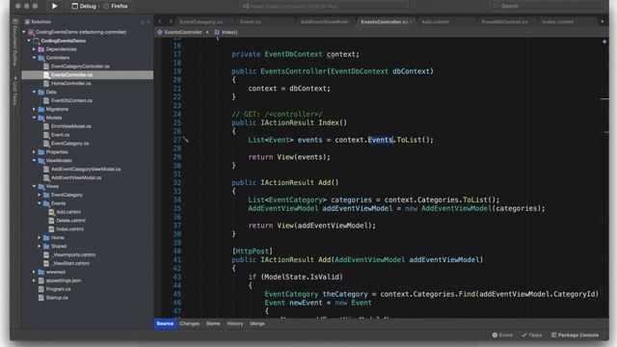This screenshot has height=347, width=617.
Task: Select EventsController.cs in solution tree
Action: click(88, 75)
